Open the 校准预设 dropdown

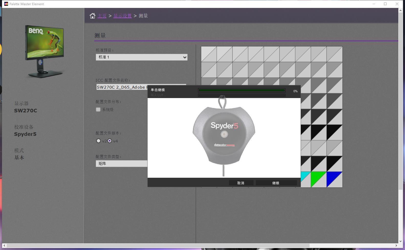[x=141, y=57]
